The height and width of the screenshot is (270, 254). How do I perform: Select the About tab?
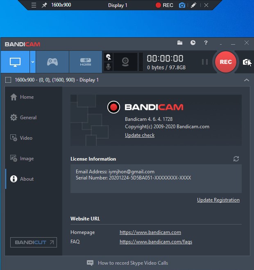point(22,179)
